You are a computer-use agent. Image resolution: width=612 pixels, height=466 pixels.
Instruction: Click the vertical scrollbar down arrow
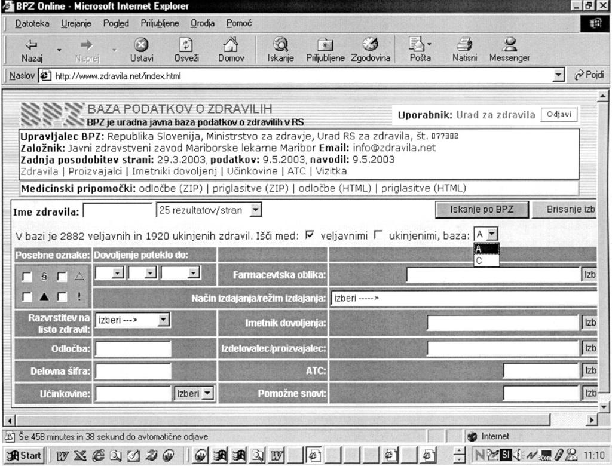tap(604, 407)
